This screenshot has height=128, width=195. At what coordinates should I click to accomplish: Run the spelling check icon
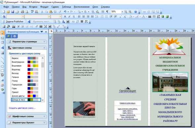[32, 12]
